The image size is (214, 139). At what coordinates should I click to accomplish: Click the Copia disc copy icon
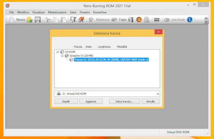pyautogui.click(x=114, y=20)
